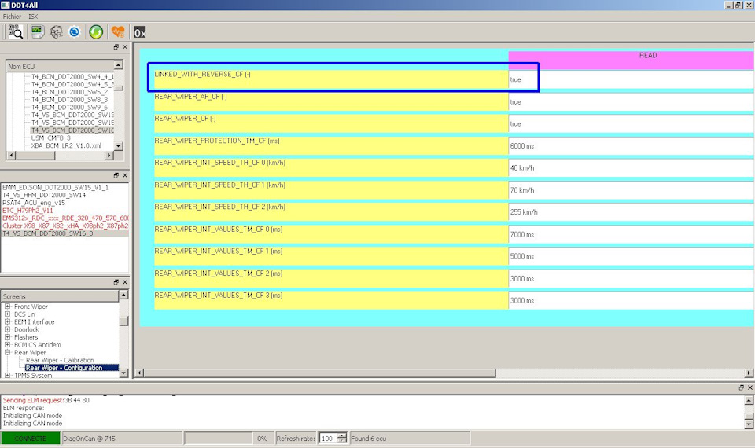
Task: Click the 7000 ms value field
Action: [x=631, y=234]
